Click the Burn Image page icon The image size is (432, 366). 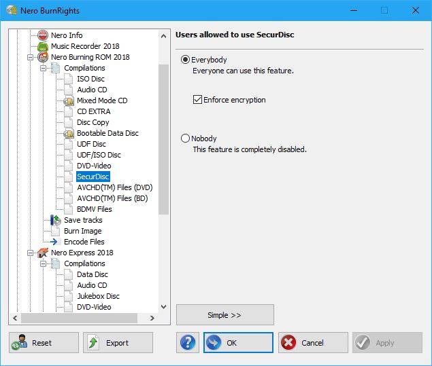(x=56, y=231)
